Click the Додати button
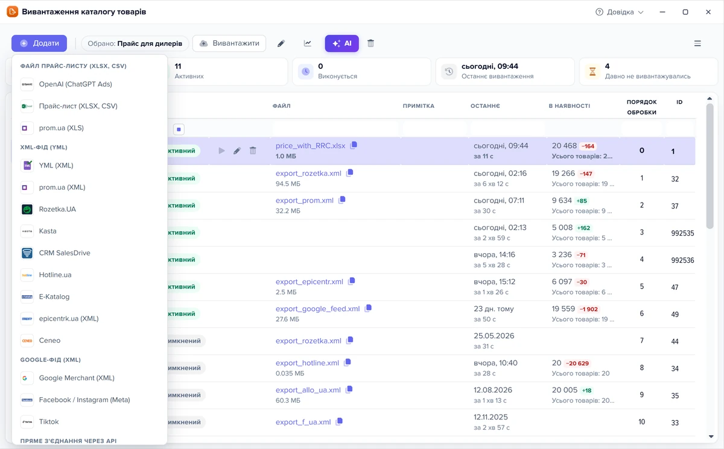This screenshot has height=449, width=724. pos(39,43)
